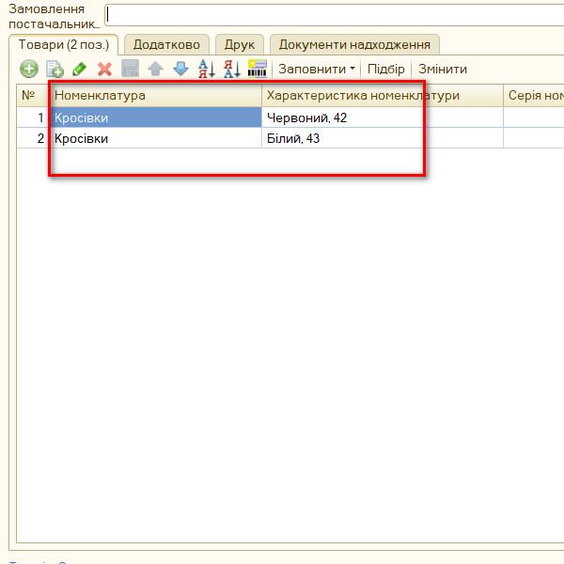Click the Номенклатура column header

click(x=155, y=95)
